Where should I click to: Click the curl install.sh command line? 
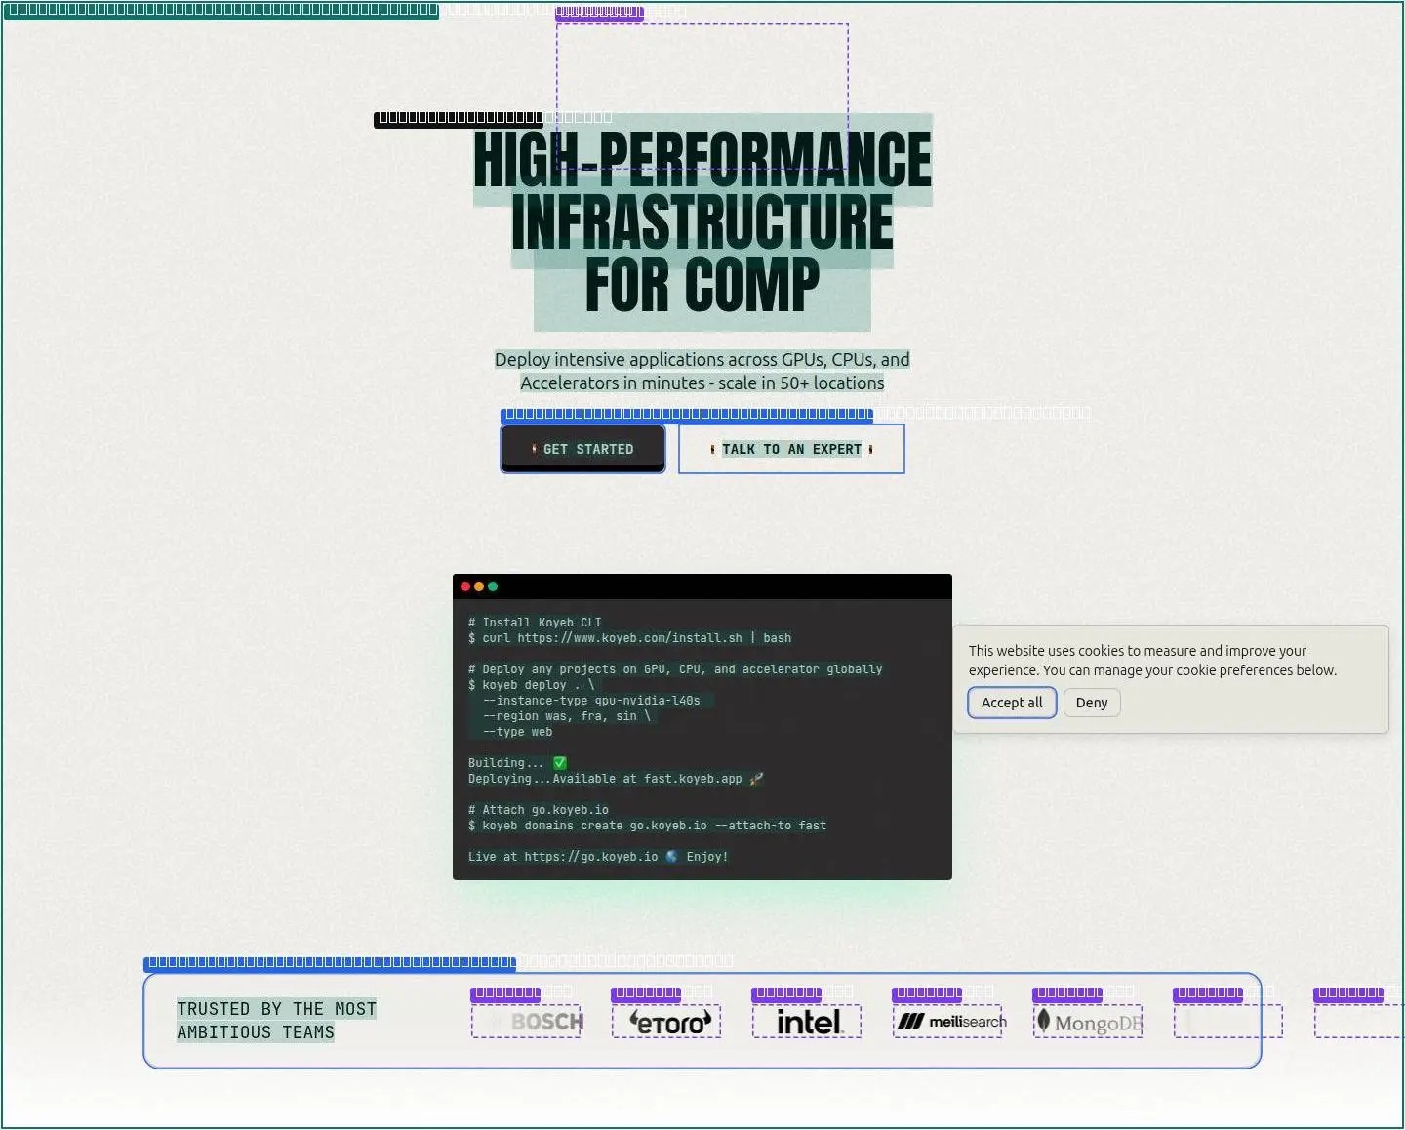[x=629, y=638]
